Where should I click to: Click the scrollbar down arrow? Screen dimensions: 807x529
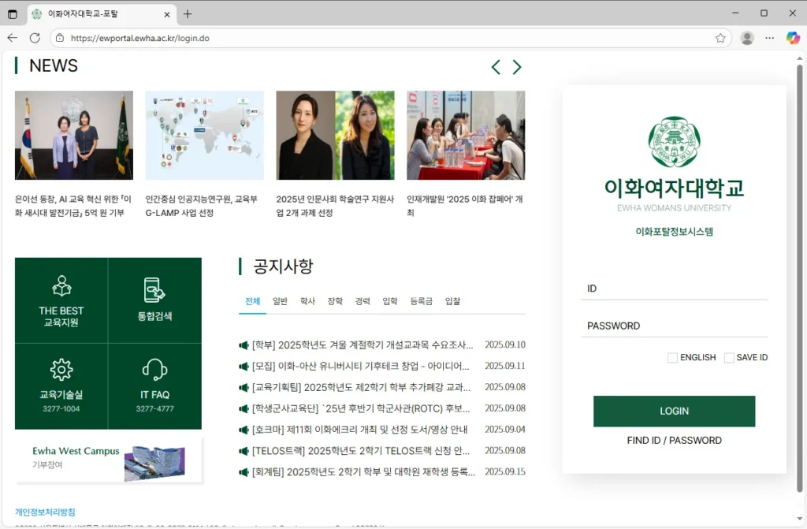point(800,518)
